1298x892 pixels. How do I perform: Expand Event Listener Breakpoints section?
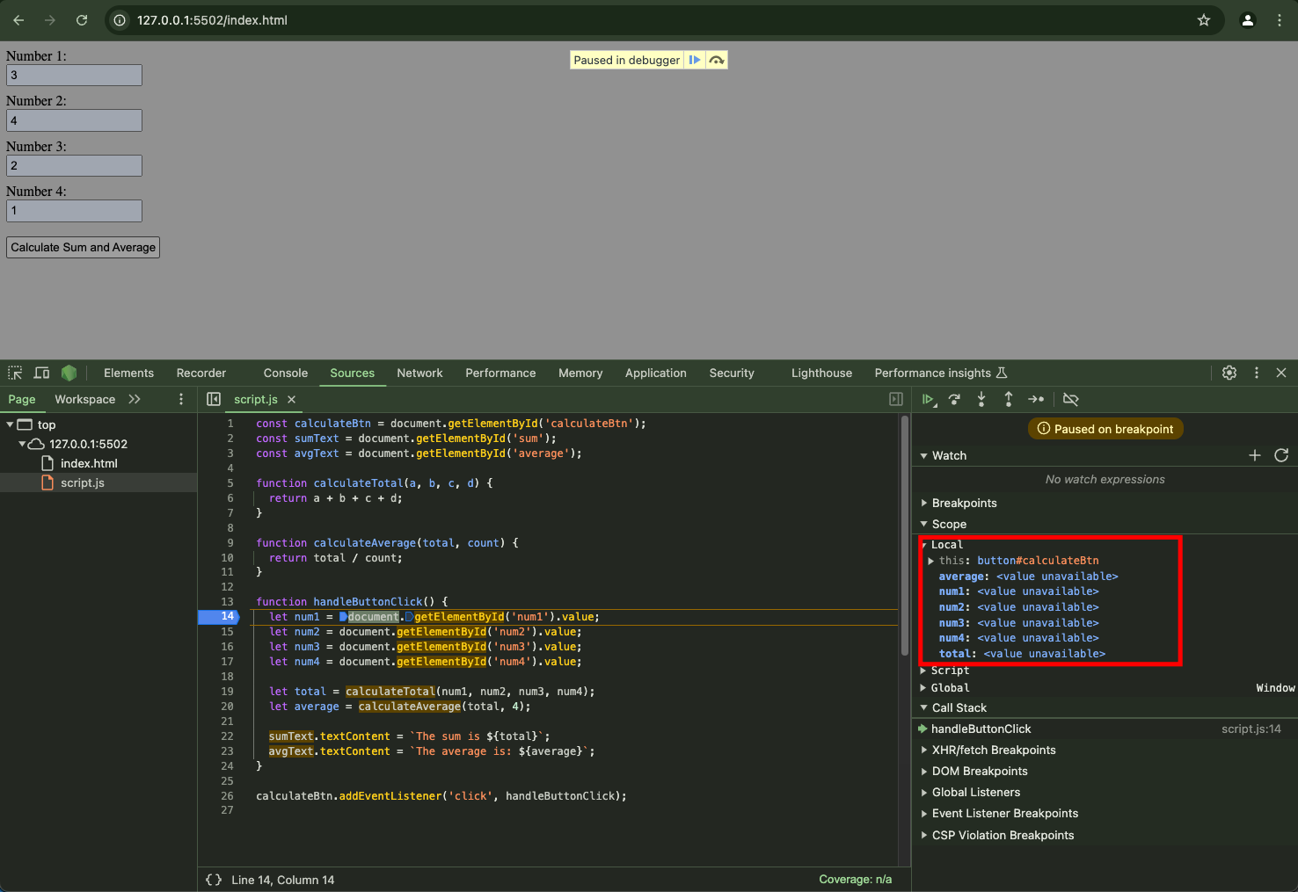point(923,813)
